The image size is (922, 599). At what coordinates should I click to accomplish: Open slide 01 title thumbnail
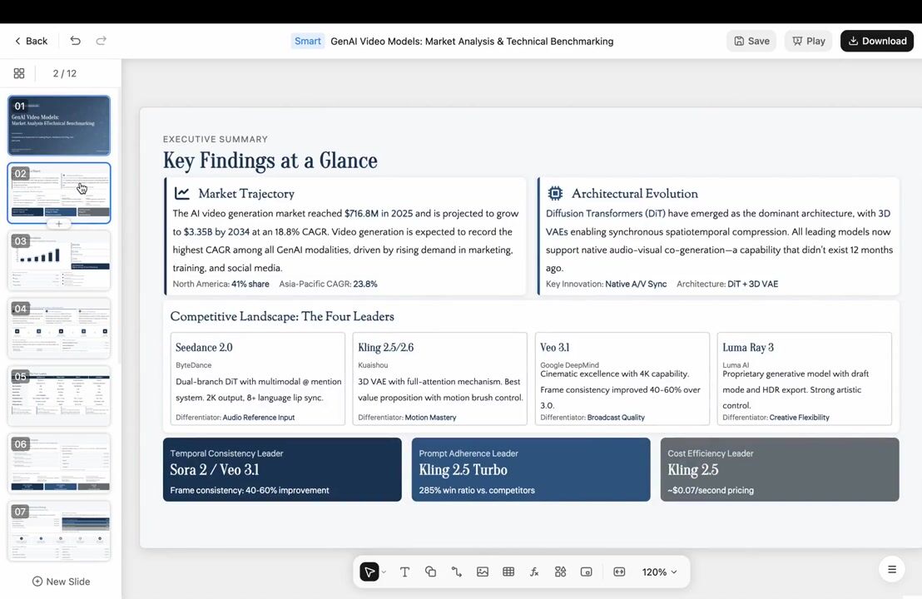click(x=59, y=125)
